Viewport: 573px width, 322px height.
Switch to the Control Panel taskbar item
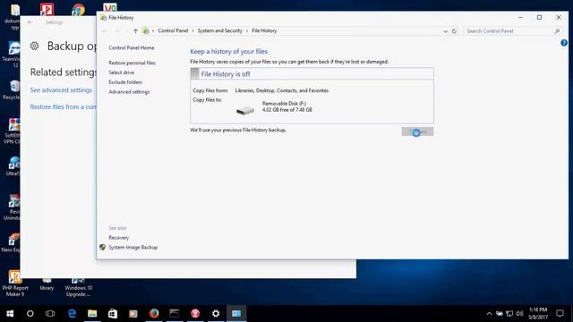[236, 313]
